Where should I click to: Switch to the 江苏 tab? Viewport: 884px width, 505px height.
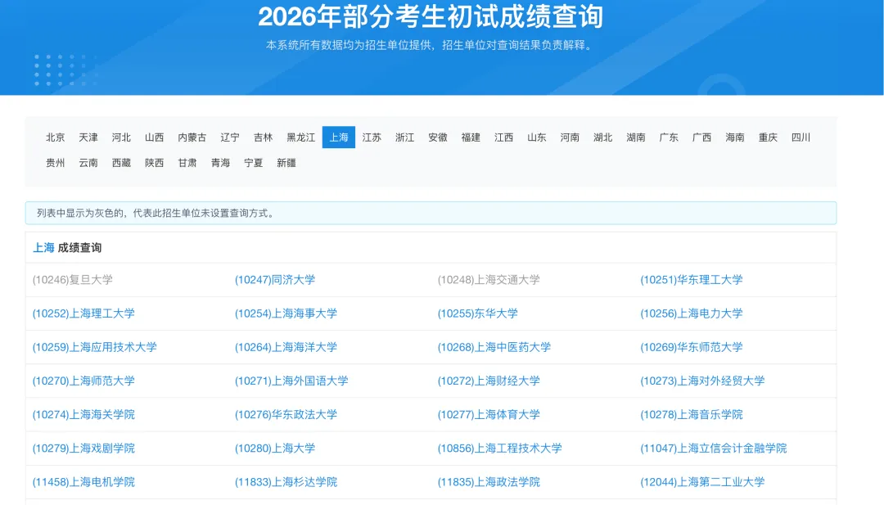(372, 137)
